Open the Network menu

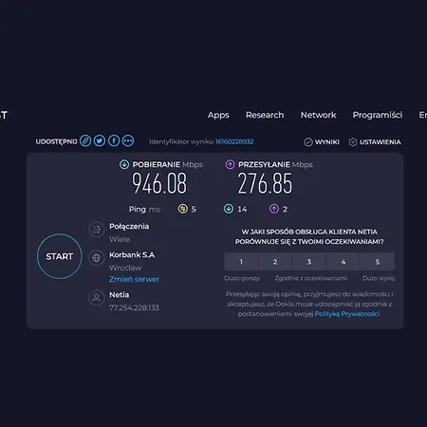[318, 115]
